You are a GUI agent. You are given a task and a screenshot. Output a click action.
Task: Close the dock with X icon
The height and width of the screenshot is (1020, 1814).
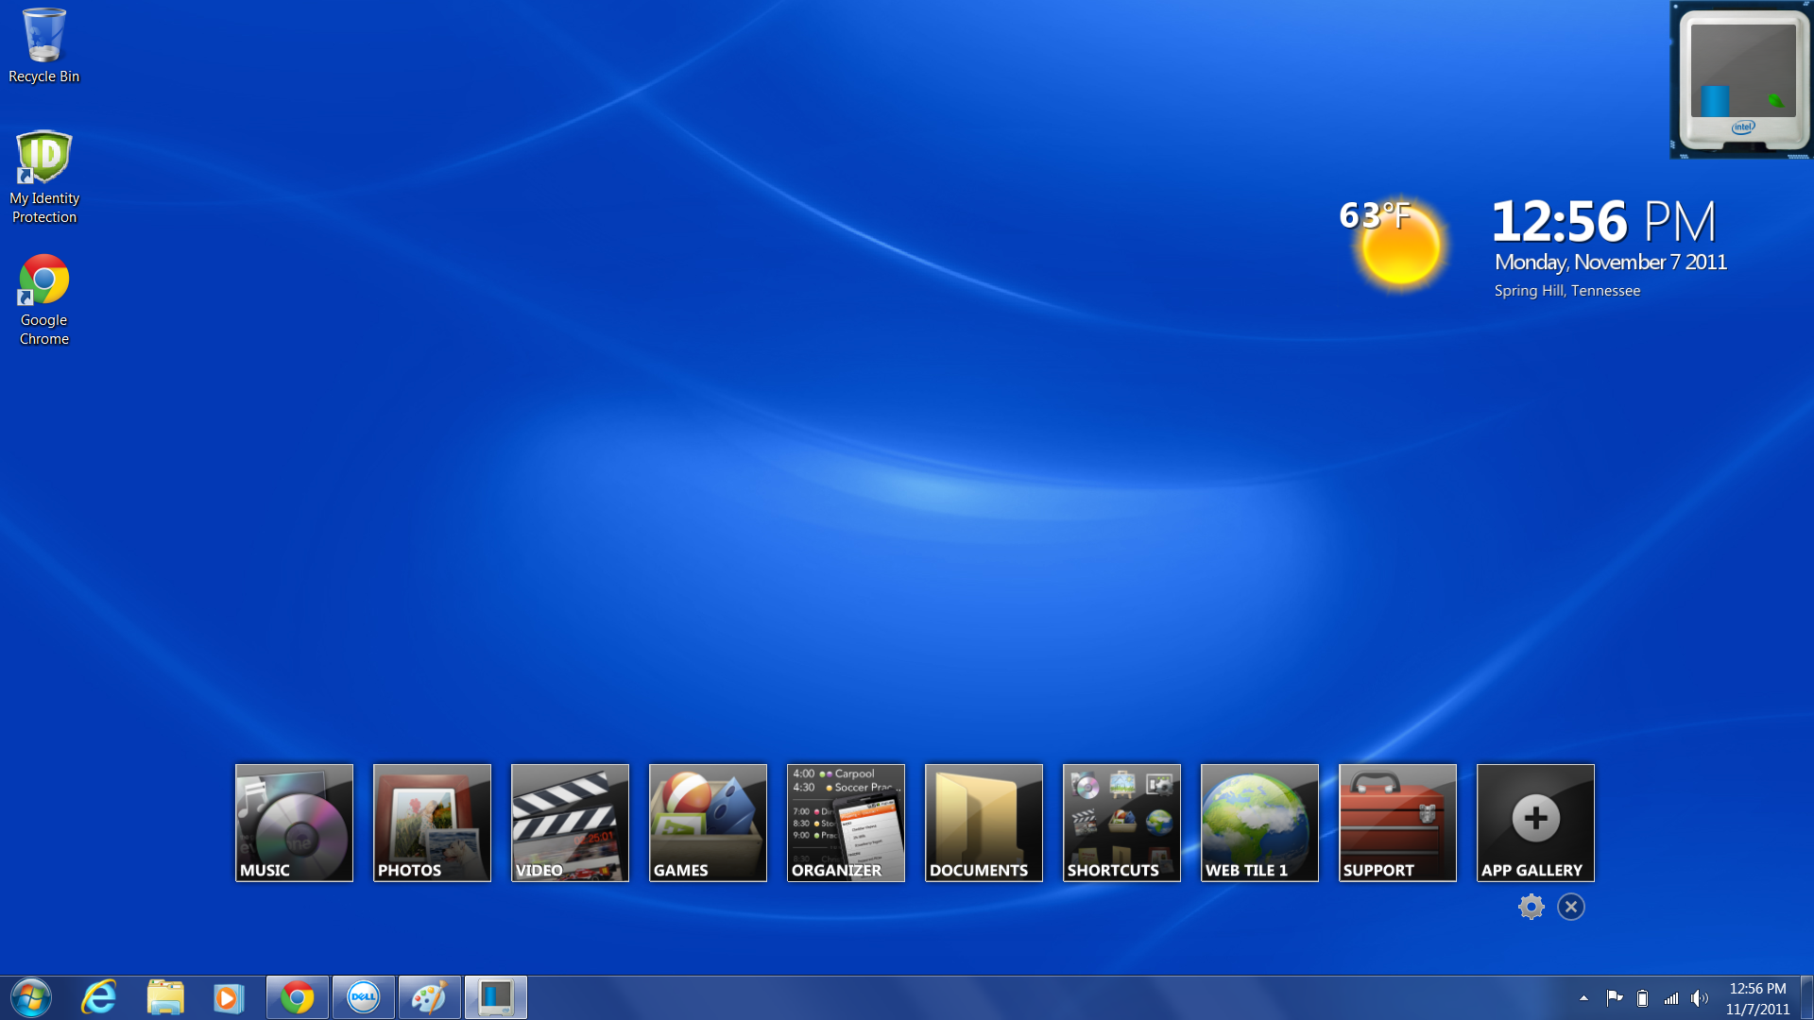point(1571,907)
